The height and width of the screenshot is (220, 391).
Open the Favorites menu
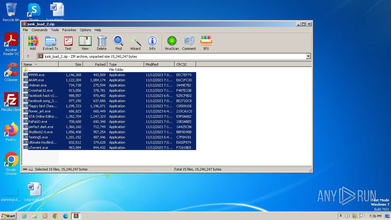(69, 30)
